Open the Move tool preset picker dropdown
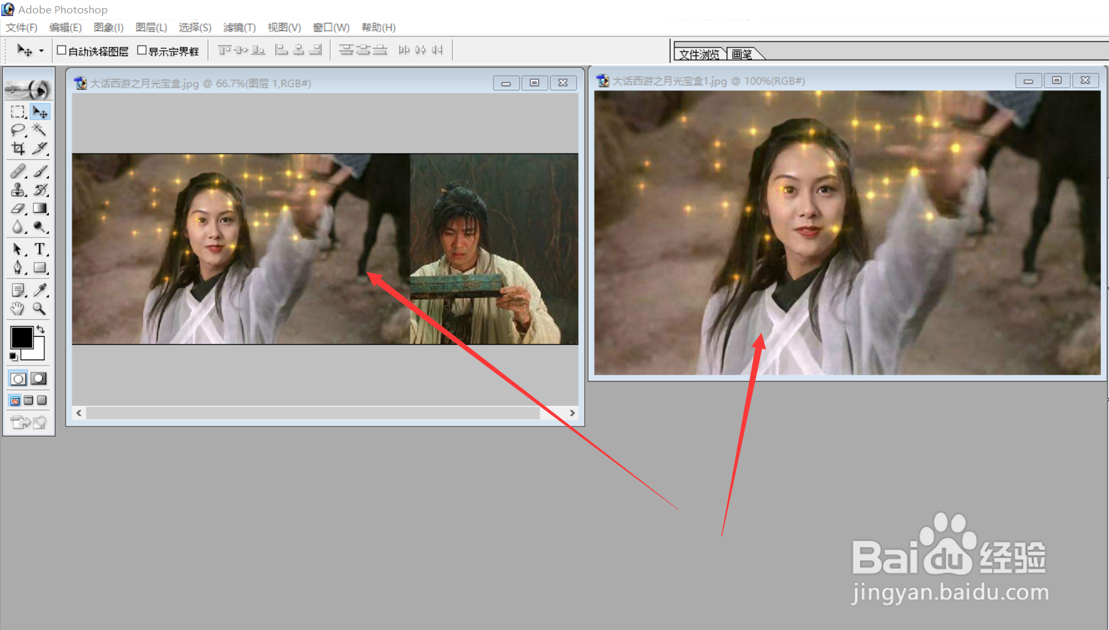Screen dimensions: 1109x630 point(42,51)
